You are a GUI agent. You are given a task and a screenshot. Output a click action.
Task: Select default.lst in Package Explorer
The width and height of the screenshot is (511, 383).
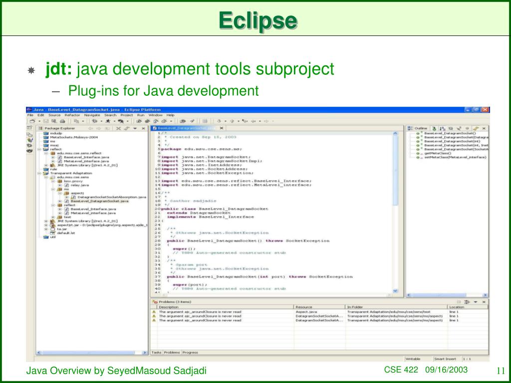coord(66,233)
